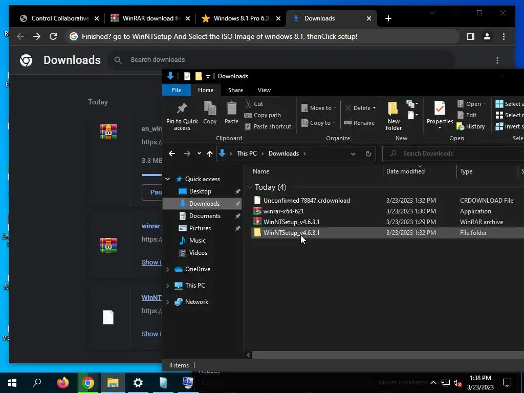Switch to the View ribbon tab

click(264, 90)
